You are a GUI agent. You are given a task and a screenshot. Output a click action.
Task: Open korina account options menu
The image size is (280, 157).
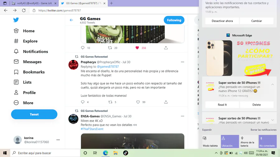click(x=58, y=140)
